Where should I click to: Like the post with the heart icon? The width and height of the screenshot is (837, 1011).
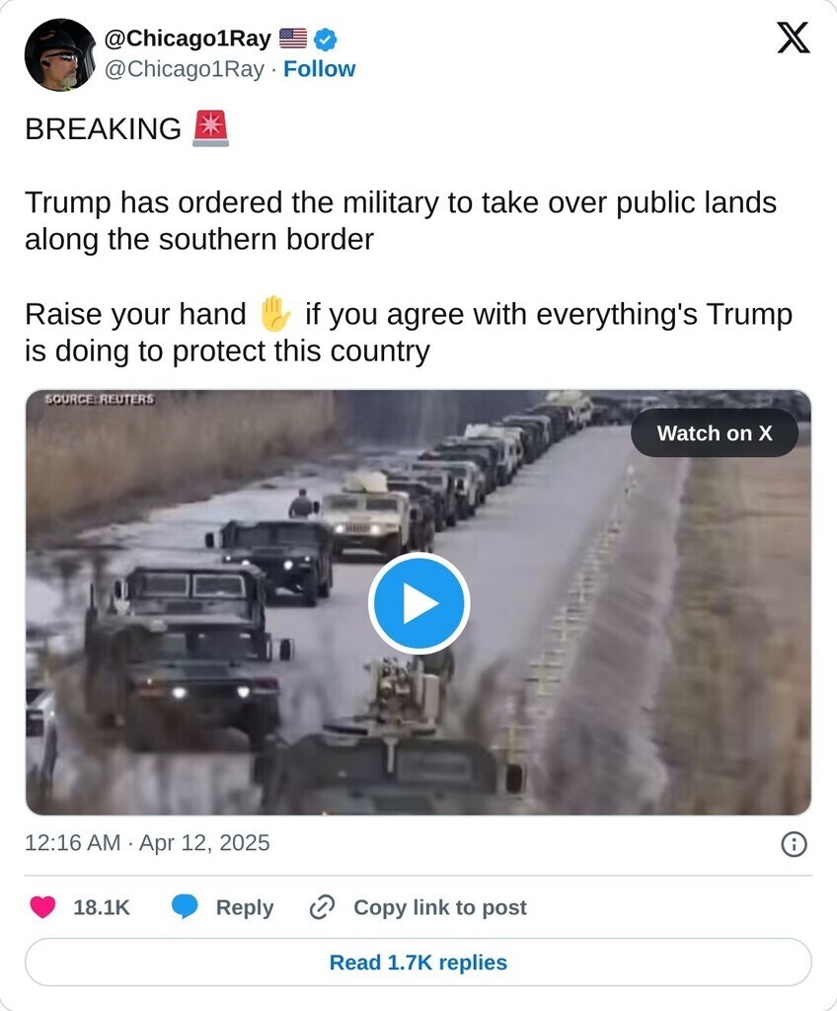(42, 907)
